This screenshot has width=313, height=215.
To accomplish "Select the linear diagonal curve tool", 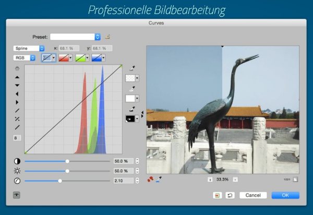I will 17,111.
